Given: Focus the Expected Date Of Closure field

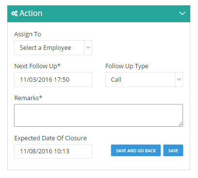Looking at the screenshot, I should pyautogui.click(x=53, y=151).
